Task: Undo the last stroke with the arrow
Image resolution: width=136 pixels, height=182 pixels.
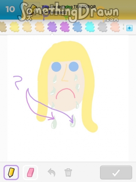Action: click(52, 172)
